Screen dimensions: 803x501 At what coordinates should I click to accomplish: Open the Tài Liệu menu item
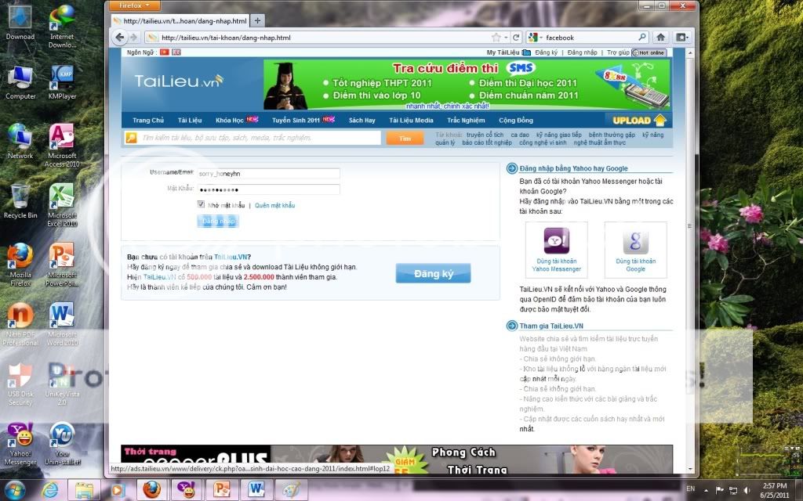tap(190, 120)
